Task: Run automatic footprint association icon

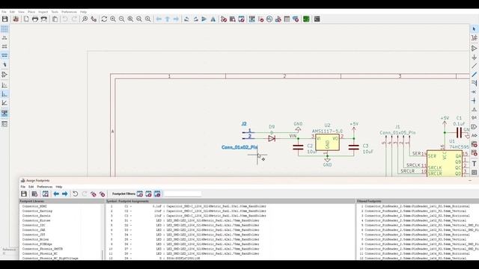Action: (x=93, y=194)
